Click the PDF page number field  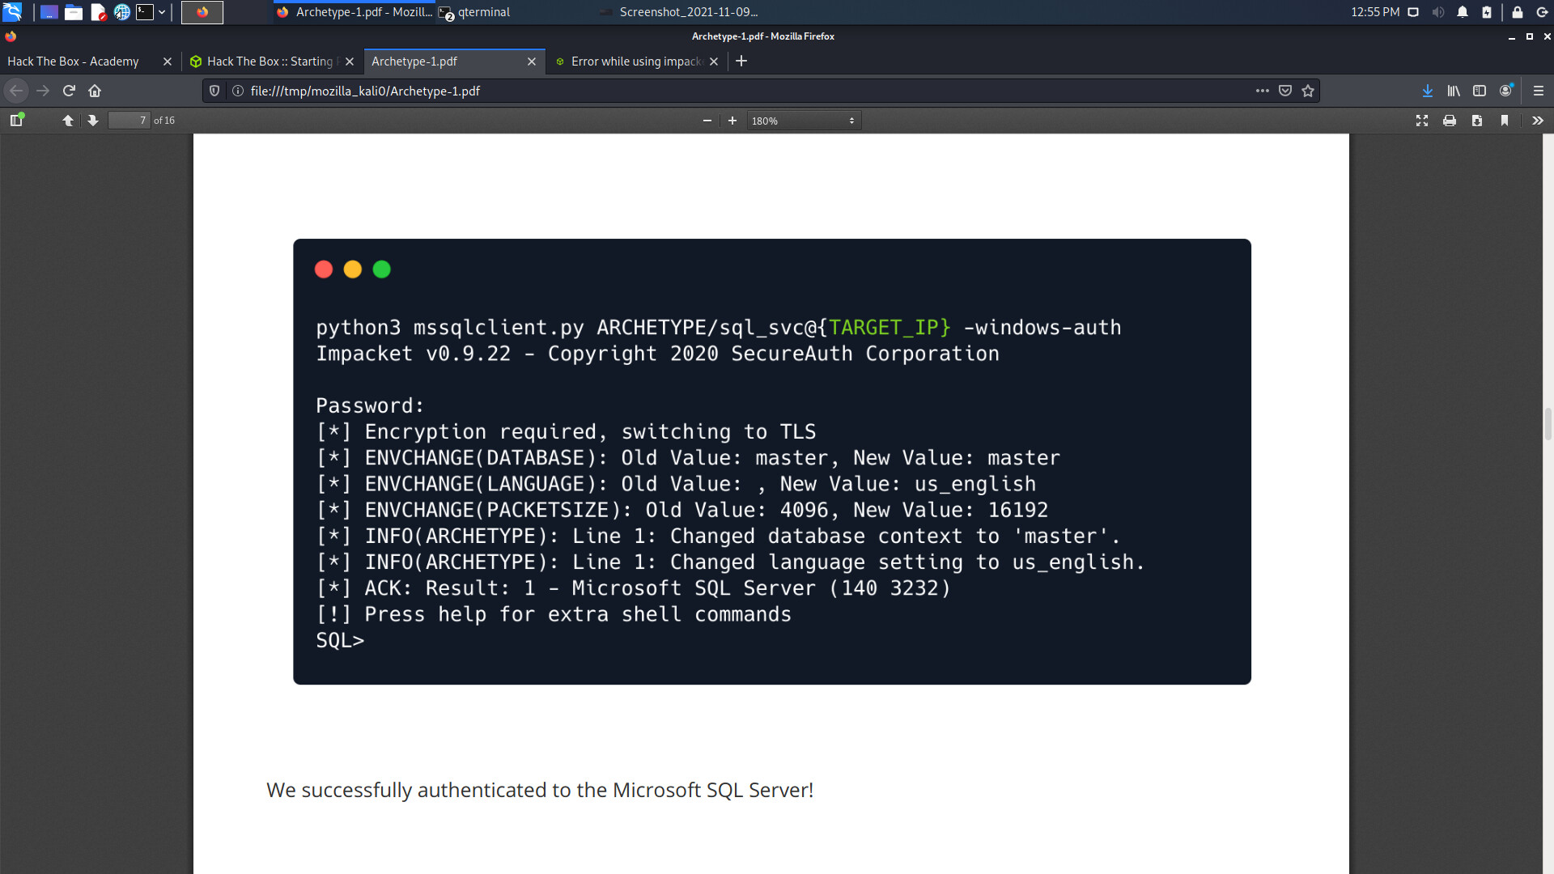pyautogui.click(x=129, y=121)
